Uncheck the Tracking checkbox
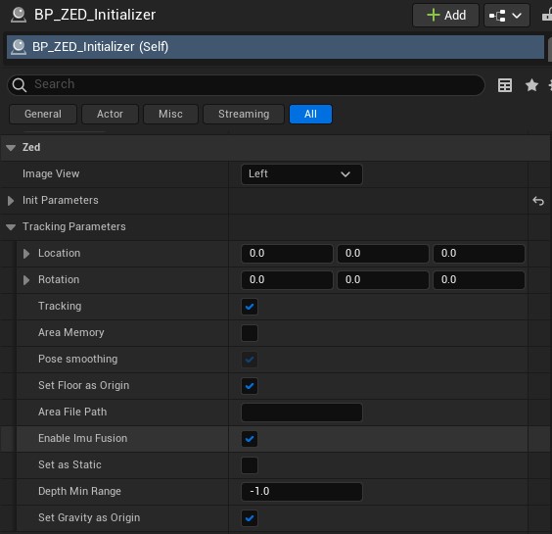 click(250, 307)
